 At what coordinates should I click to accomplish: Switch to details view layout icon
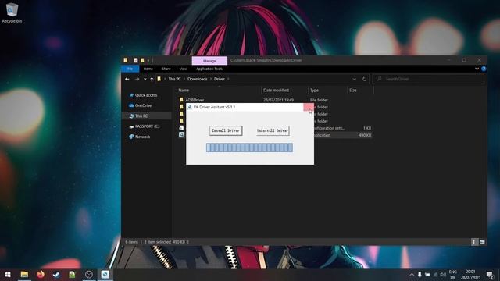point(474,242)
